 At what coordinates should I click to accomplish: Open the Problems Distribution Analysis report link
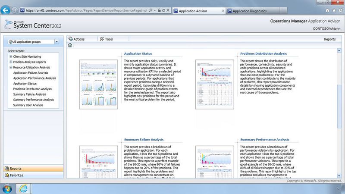pos(263,53)
